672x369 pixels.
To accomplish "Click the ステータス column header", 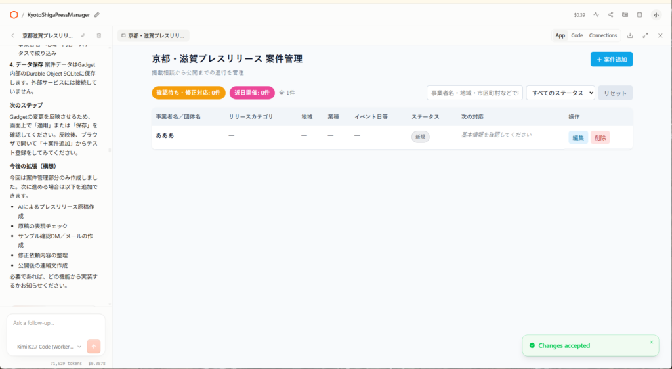I will [425, 117].
